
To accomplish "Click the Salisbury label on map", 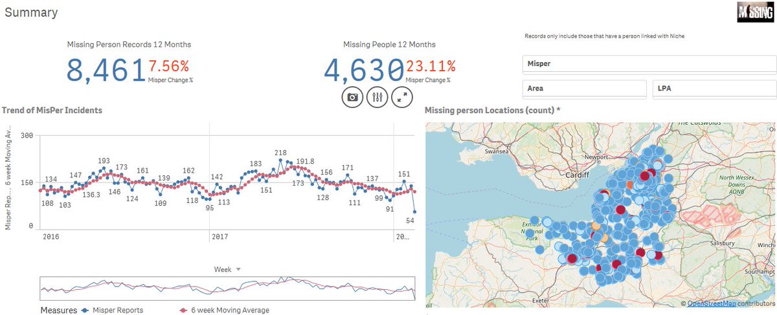I will tap(721, 243).
